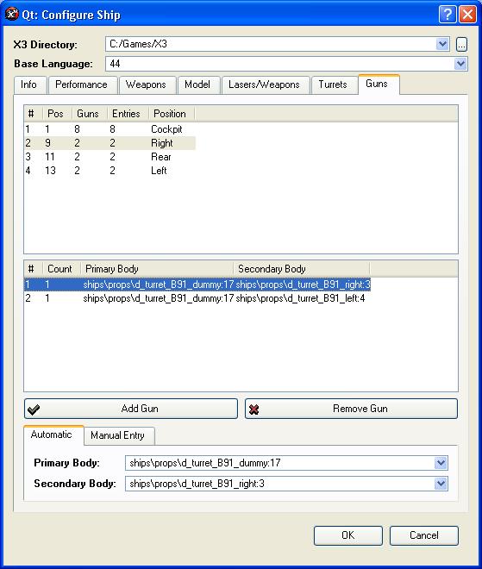Sort by the Position column header
Screen dimensions: 482x569
click(170, 114)
